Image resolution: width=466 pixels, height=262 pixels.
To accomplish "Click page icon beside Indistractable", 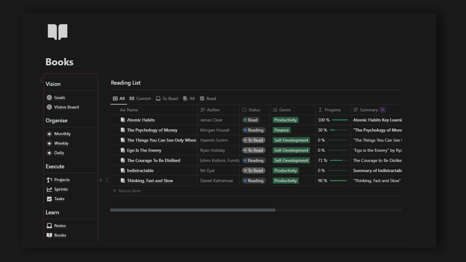I will coord(123,170).
